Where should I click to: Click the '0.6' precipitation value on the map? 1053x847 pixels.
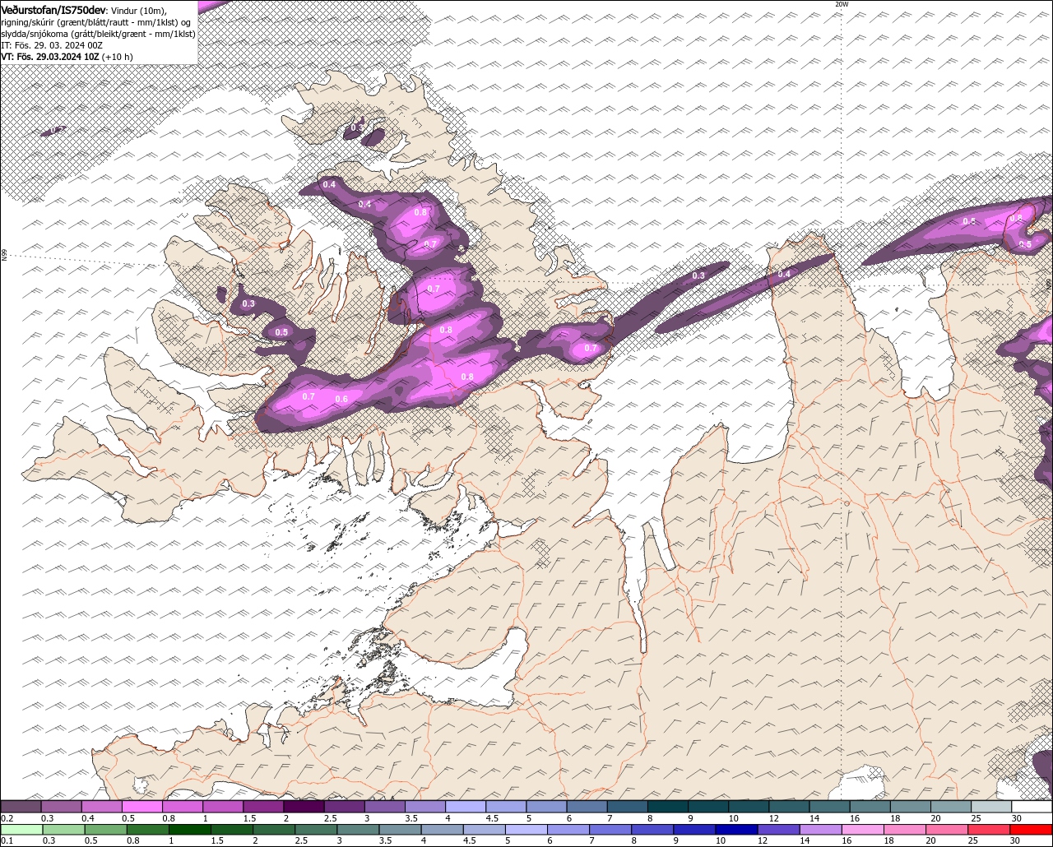(341, 399)
